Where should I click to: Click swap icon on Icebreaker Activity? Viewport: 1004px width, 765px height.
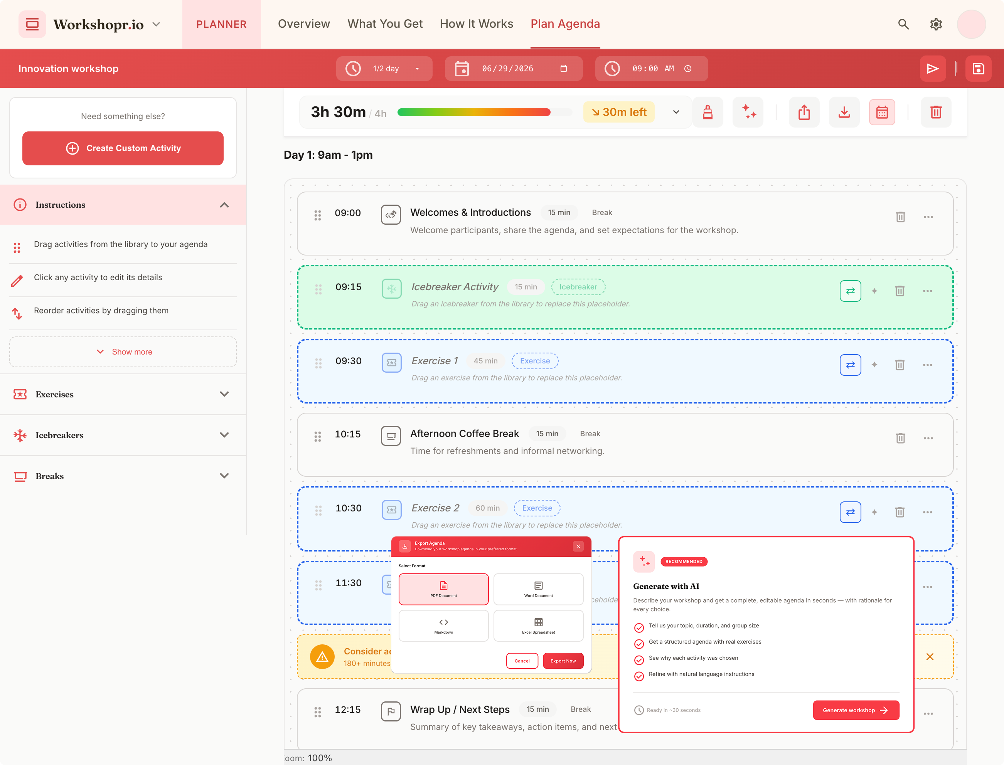click(x=850, y=291)
